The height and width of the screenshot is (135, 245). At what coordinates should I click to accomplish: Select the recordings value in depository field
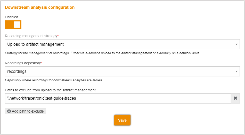click(17, 72)
